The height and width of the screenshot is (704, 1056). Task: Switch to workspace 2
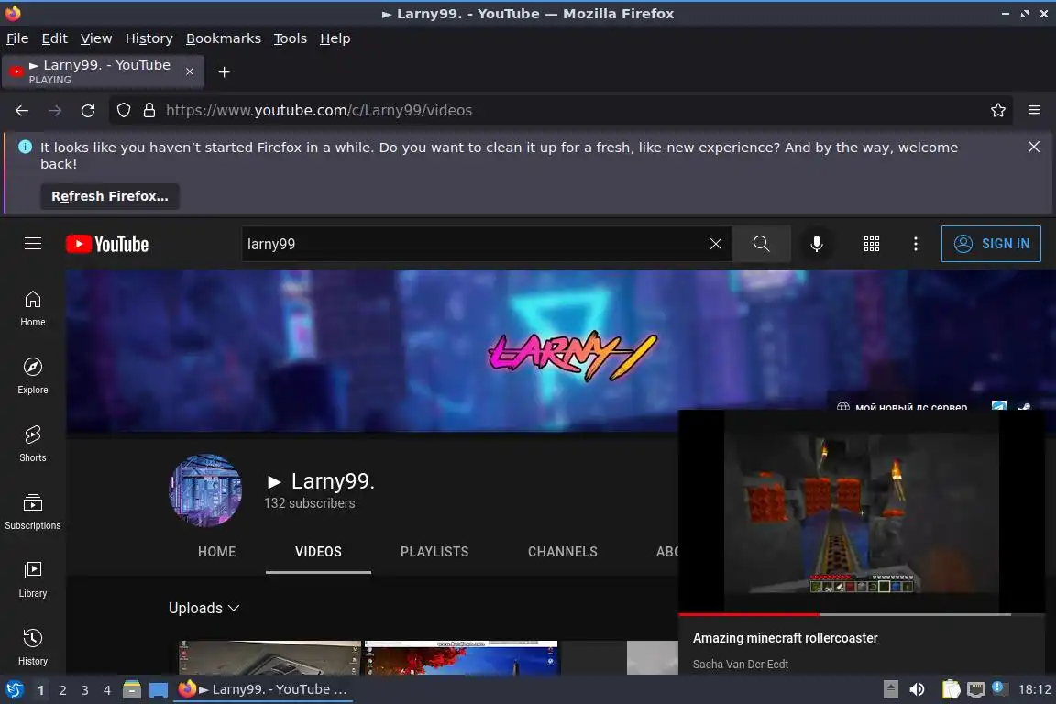62,690
